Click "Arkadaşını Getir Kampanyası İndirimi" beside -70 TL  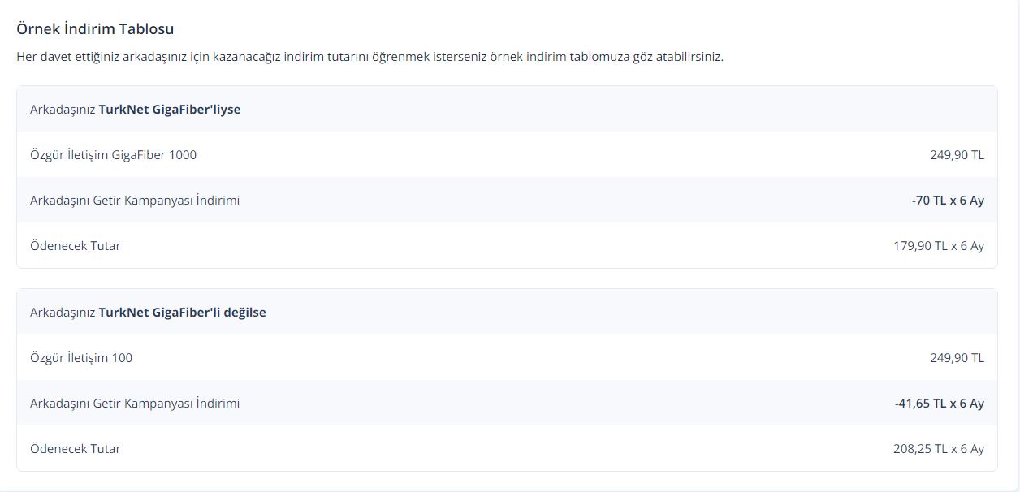coord(135,200)
